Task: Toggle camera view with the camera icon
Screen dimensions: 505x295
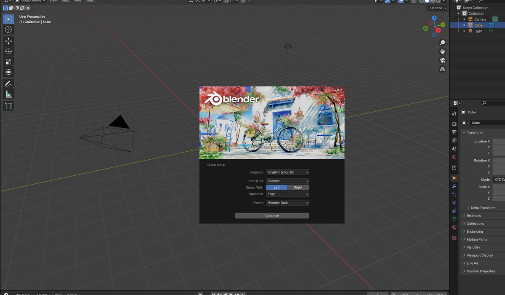Action: [442, 60]
